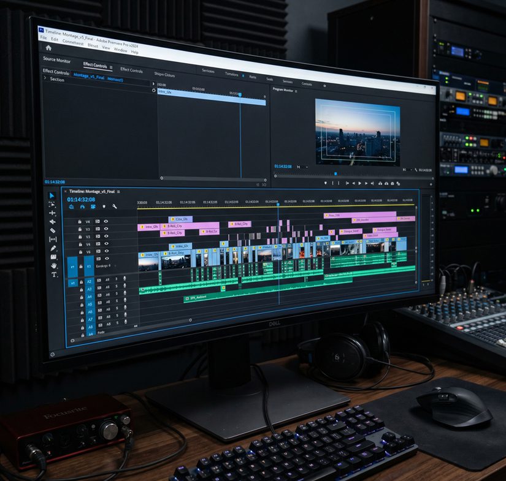Select the Type tool
The height and width of the screenshot is (481, 506).
pyautogui.click(x=54, y=275)
